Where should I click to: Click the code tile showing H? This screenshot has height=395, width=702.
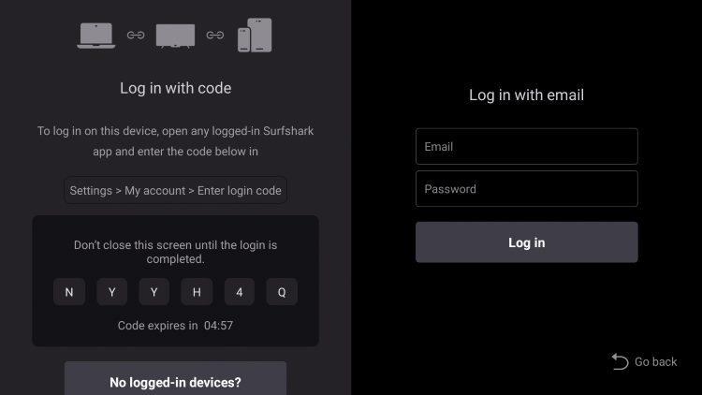[197, 292]
